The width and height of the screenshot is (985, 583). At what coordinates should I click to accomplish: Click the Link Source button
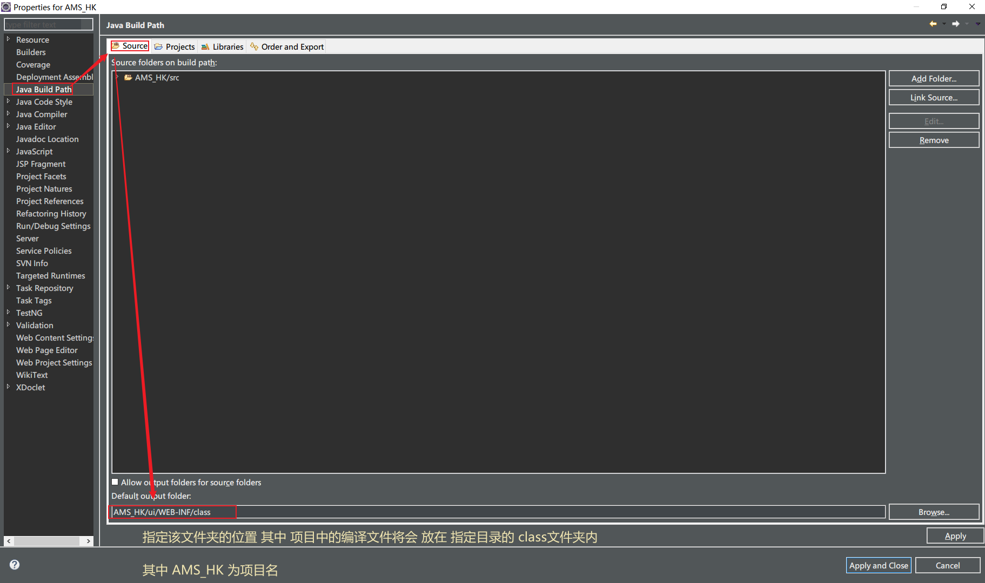coord(933,97)
